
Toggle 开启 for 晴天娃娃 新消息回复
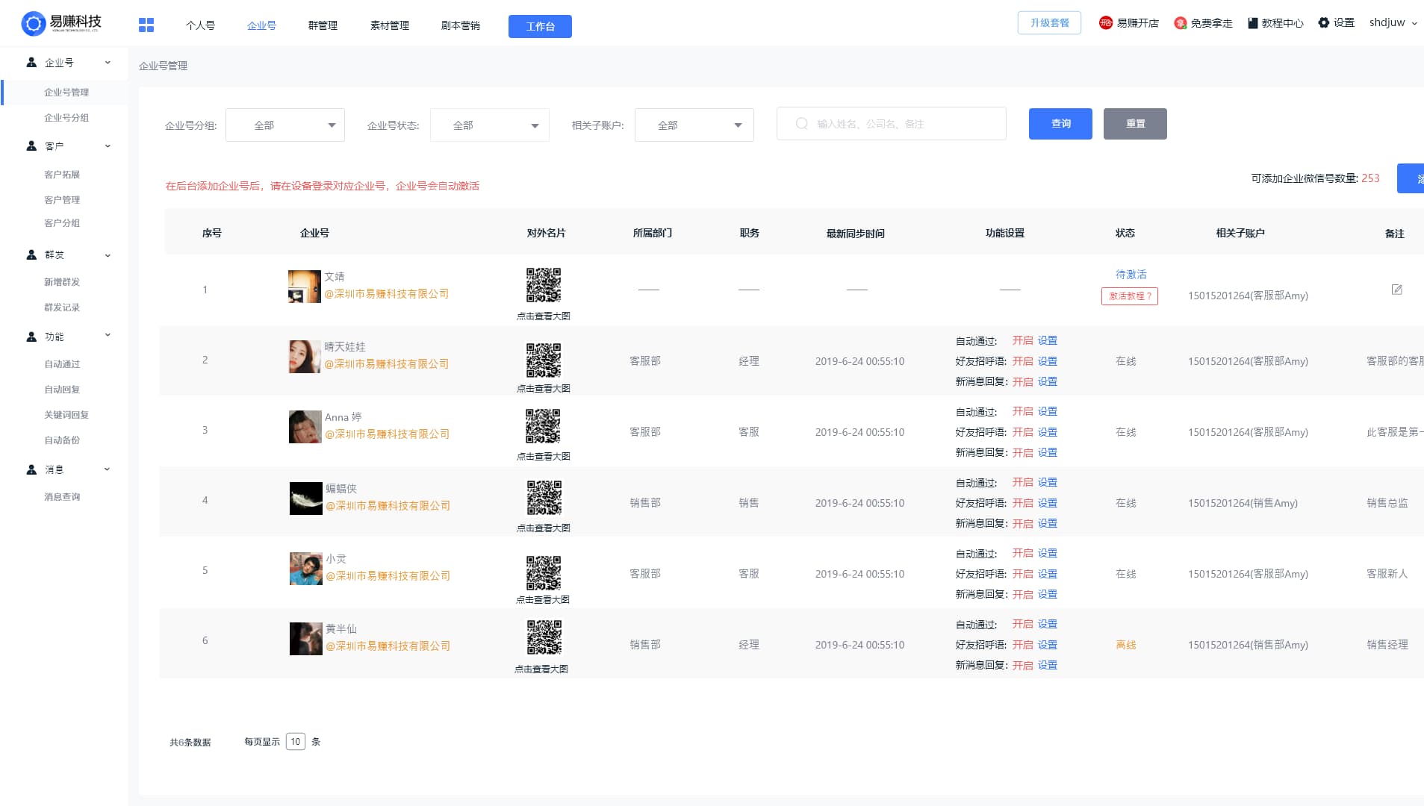coord(1022,381)
